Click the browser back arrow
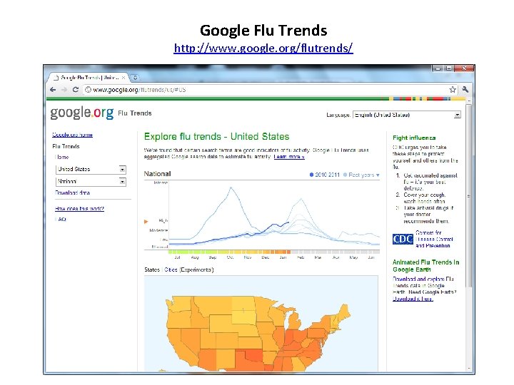 point(53,90)
